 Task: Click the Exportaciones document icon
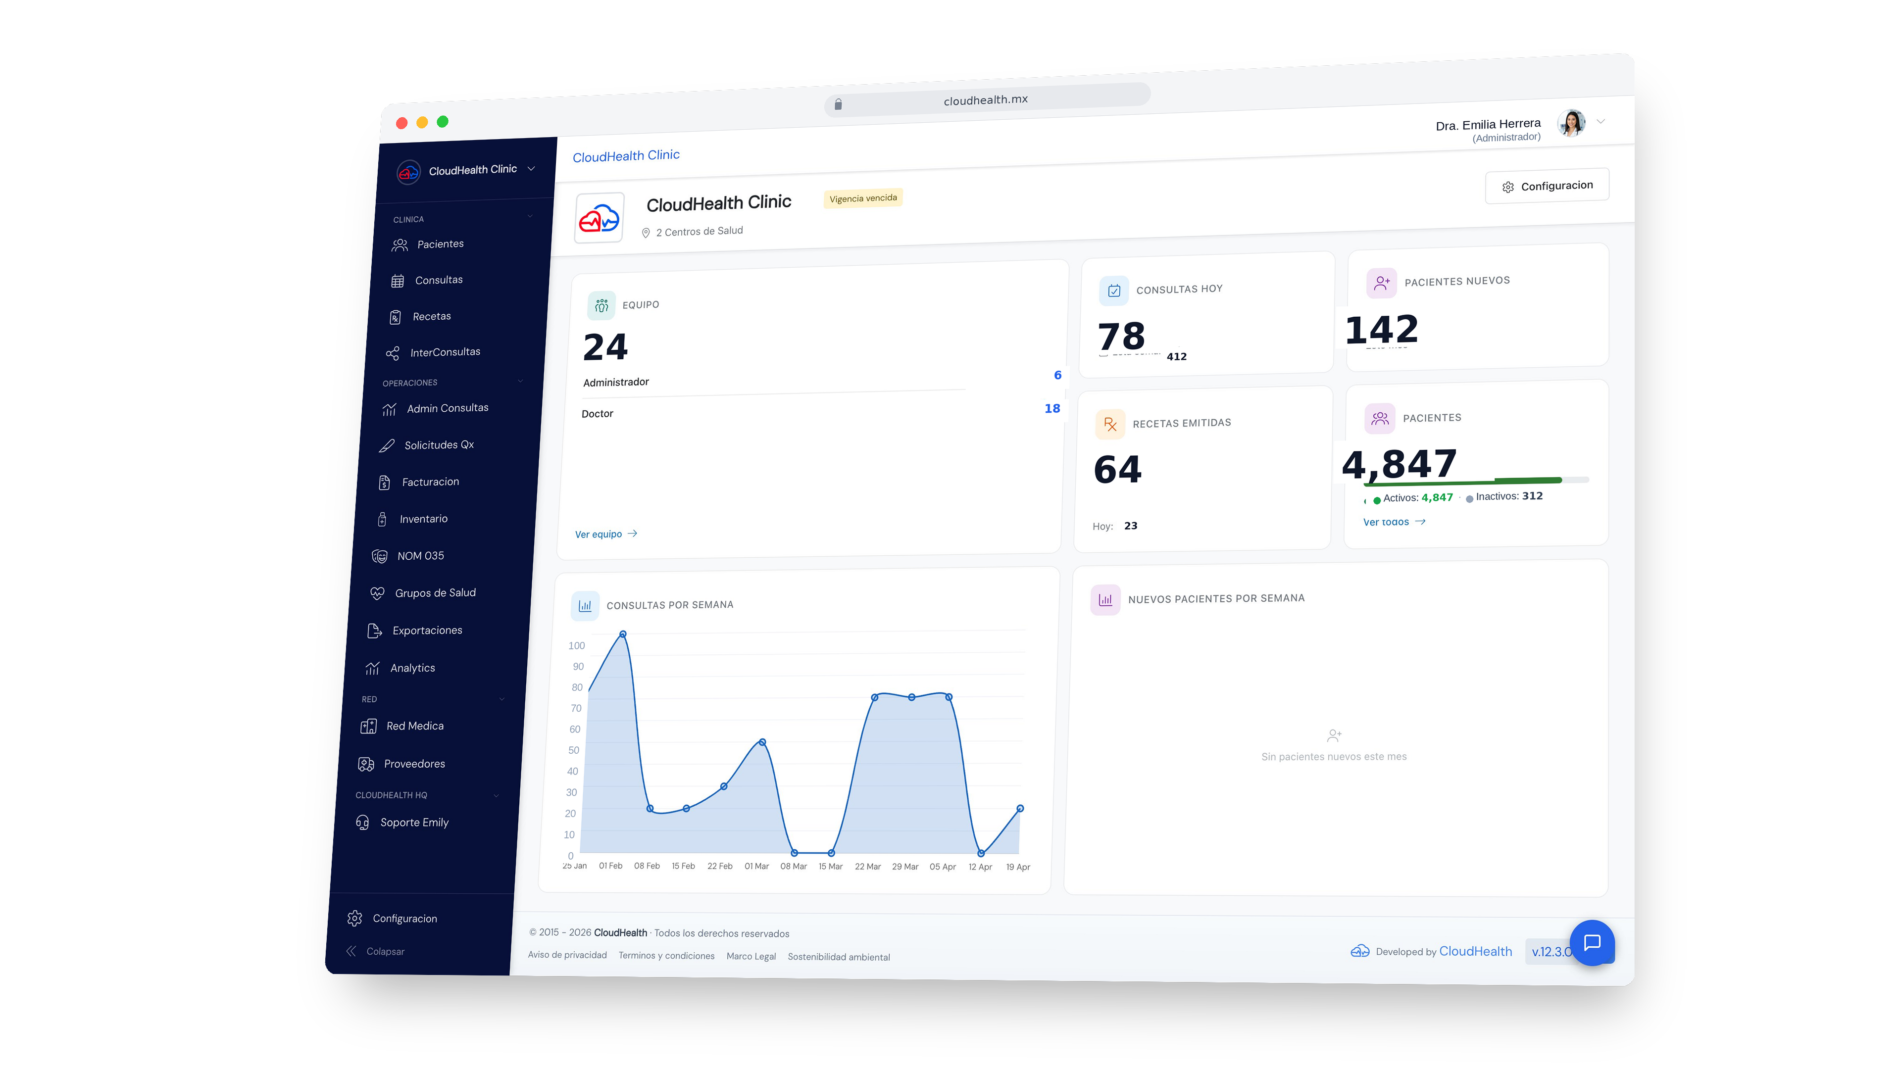point(376,630)
